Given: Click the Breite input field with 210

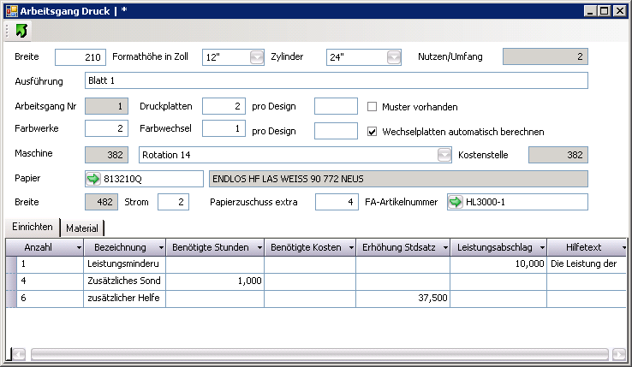Looking at the screenshot, I should [80, 57].
